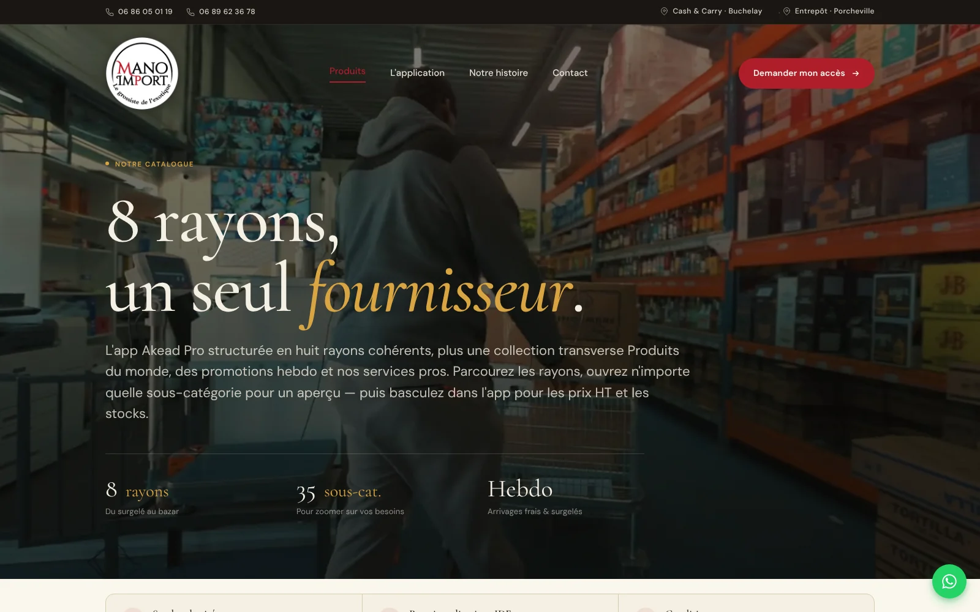
Task: Open the WhatsApp chat floating button
Action: 949,581
